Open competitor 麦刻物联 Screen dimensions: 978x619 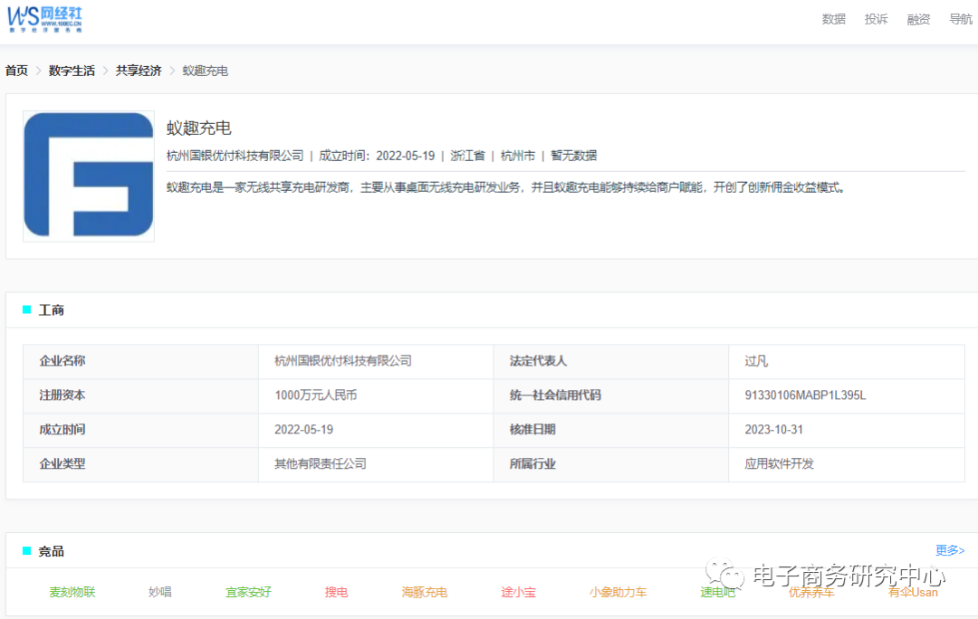tap(72, 592)
